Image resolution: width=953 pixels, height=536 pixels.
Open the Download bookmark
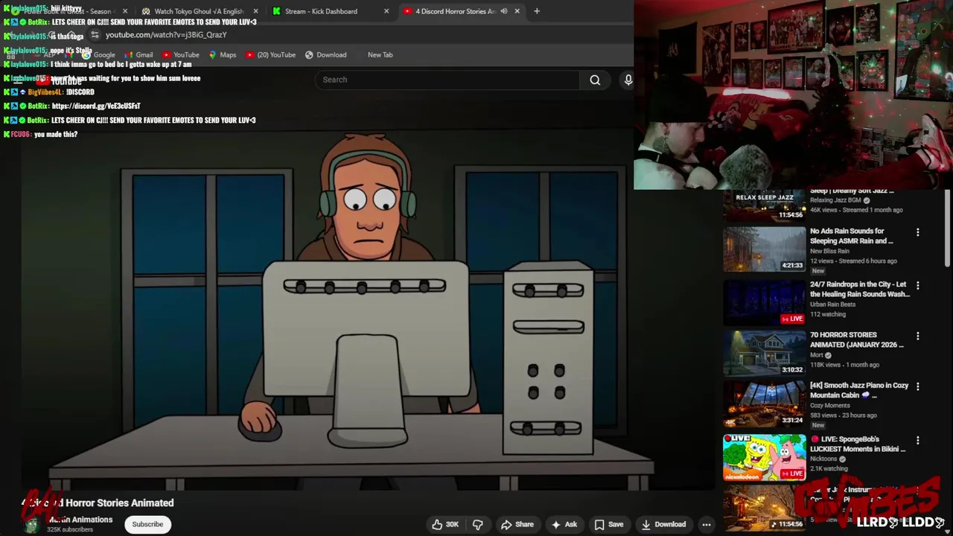click(x=325, y=54)
